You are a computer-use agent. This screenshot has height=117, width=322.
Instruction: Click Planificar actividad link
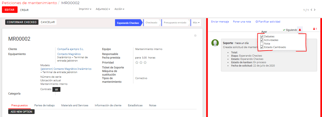[x=268, y=22]
